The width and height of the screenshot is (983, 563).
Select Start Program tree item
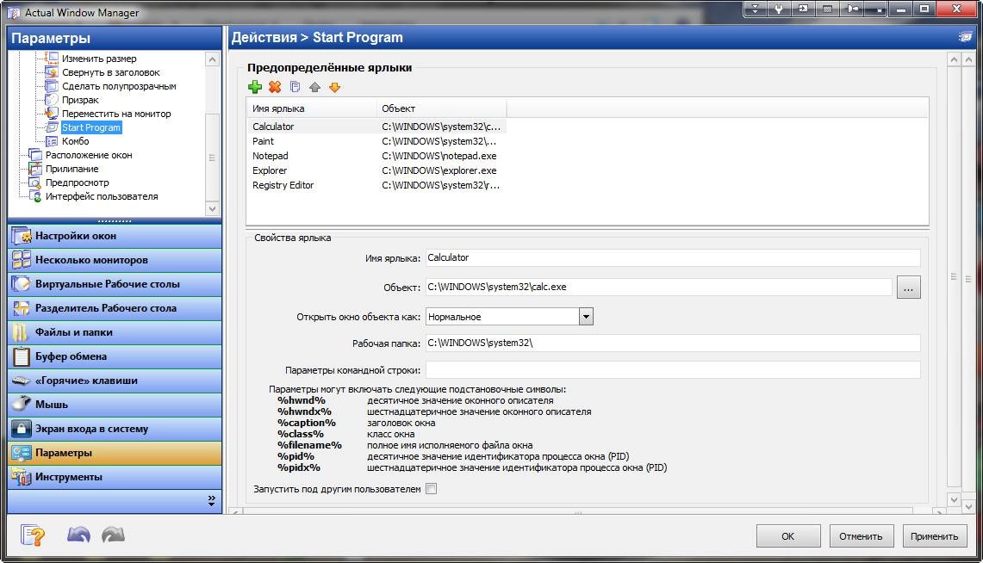(x=91, y=127)
